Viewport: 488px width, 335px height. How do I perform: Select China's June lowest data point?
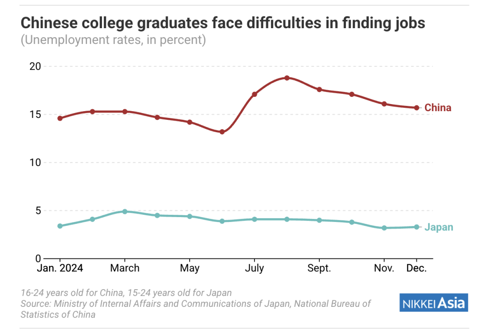(222, 132)
